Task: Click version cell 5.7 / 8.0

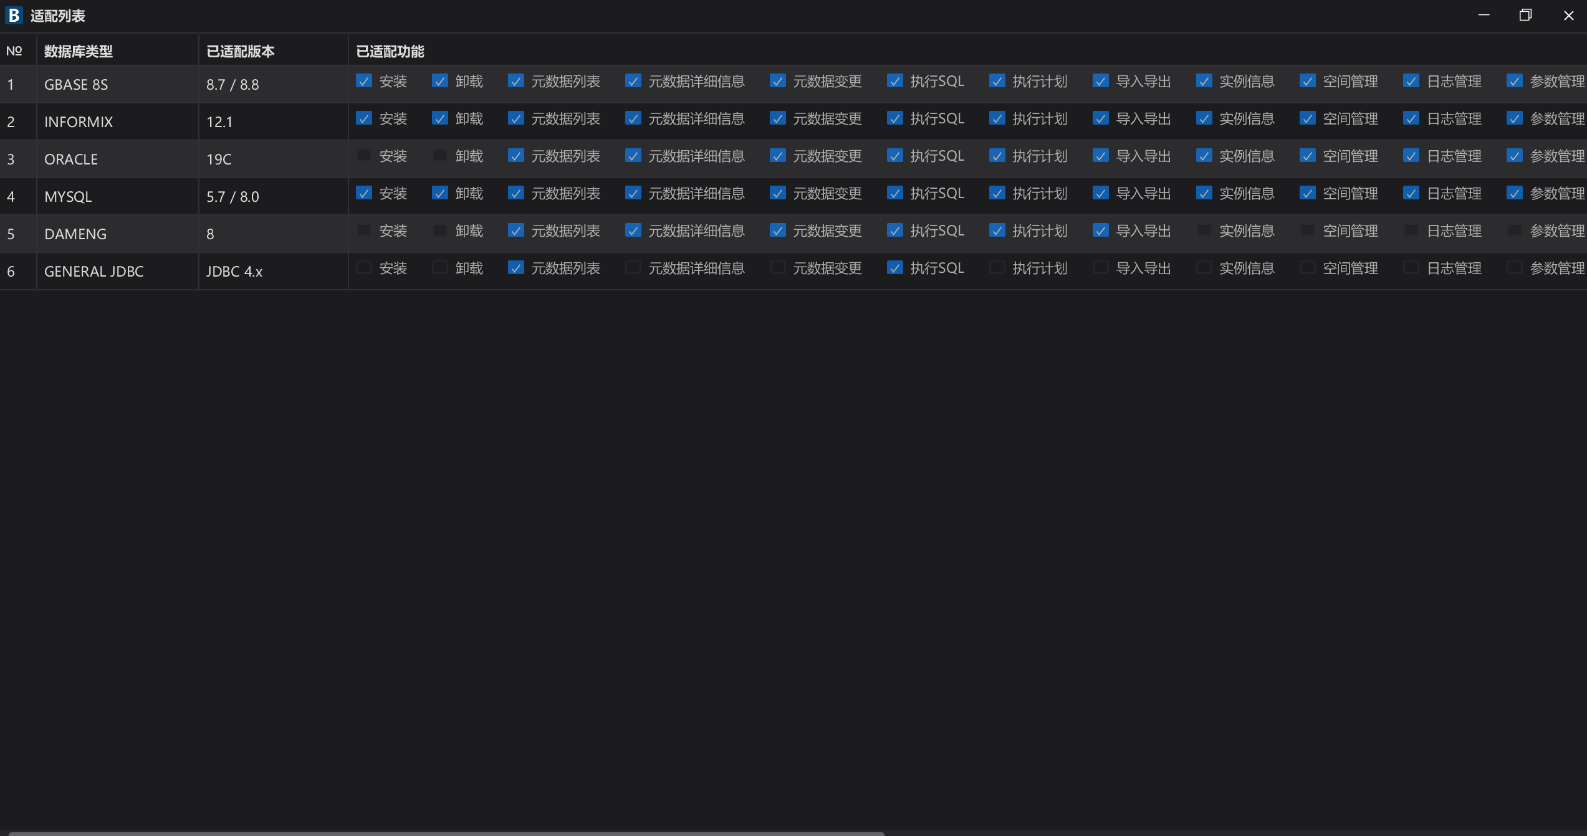Action: point(274,196)
